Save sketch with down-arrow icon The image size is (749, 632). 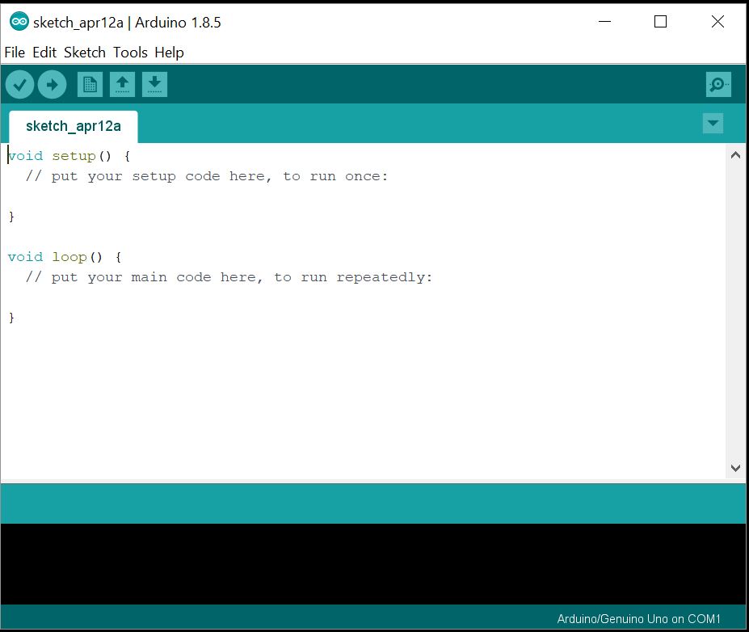click(154, 85)
